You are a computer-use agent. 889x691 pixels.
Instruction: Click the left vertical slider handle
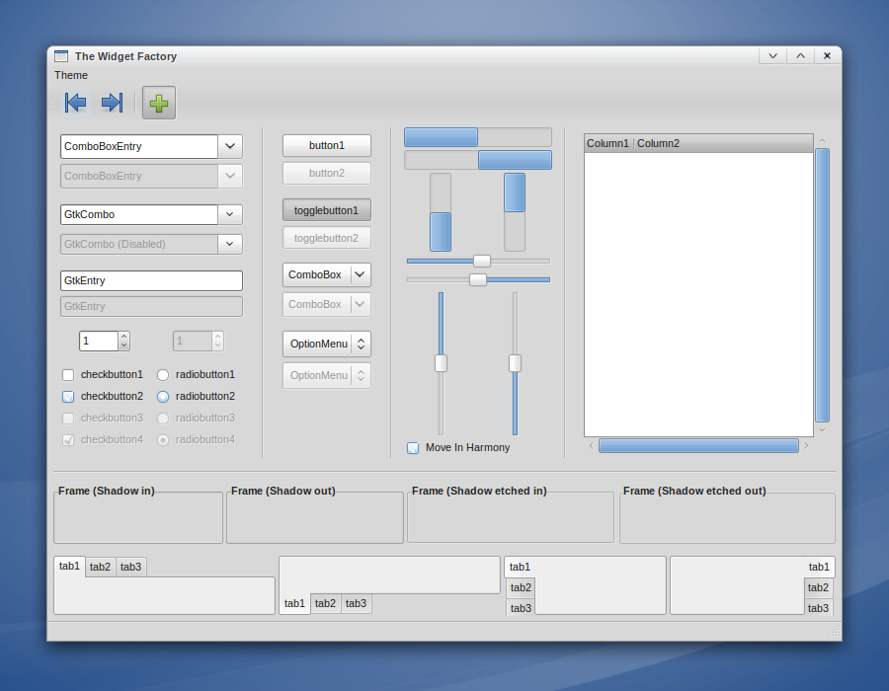441,363
